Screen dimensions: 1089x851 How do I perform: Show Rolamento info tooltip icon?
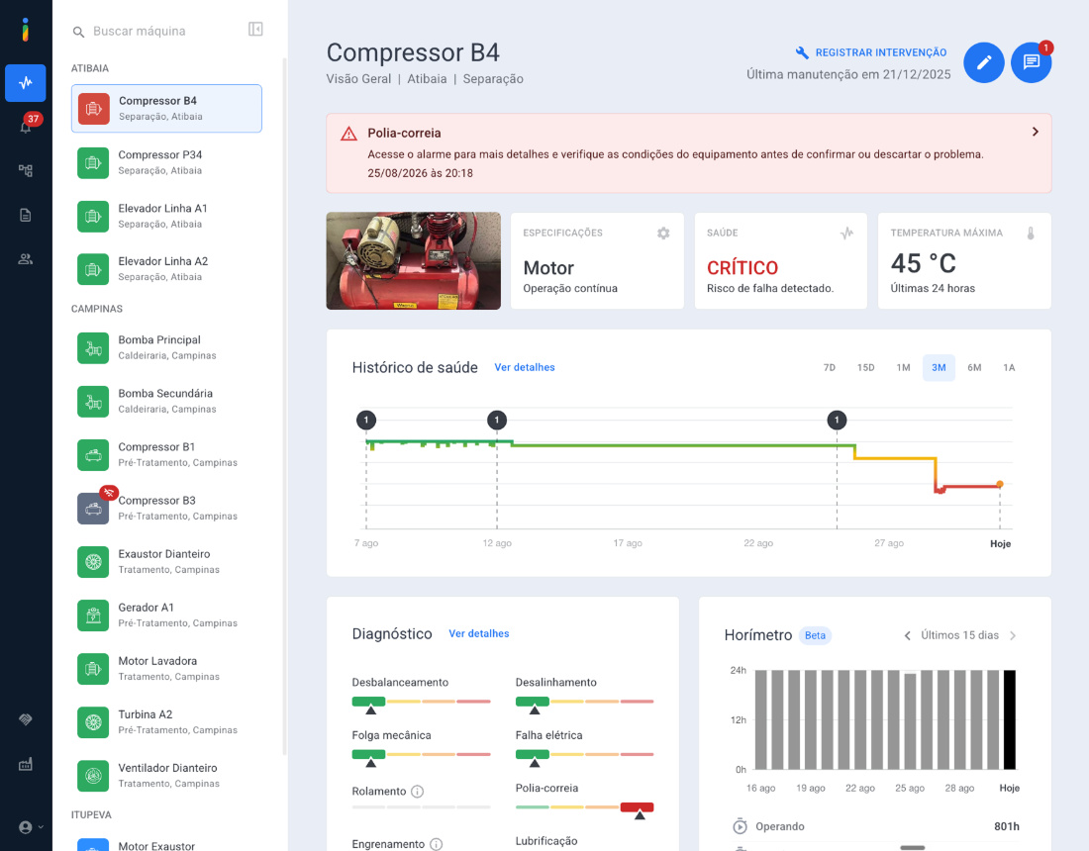pos(418,792)
